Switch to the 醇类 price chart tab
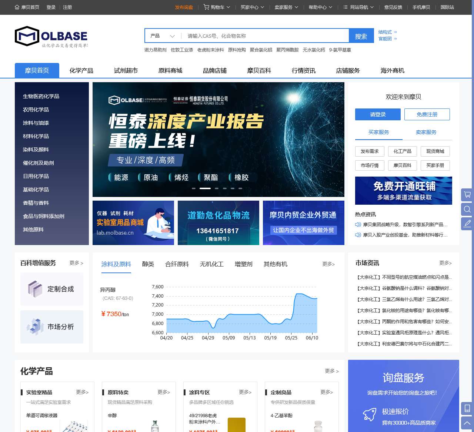The image size is (474, 432). click(x=148, y=264)
